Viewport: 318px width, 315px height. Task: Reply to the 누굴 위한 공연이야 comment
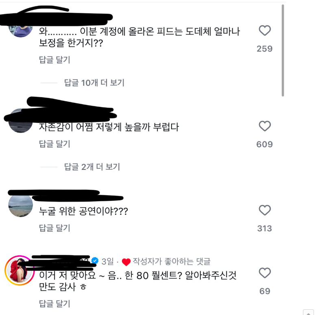(x=54, y=228)
